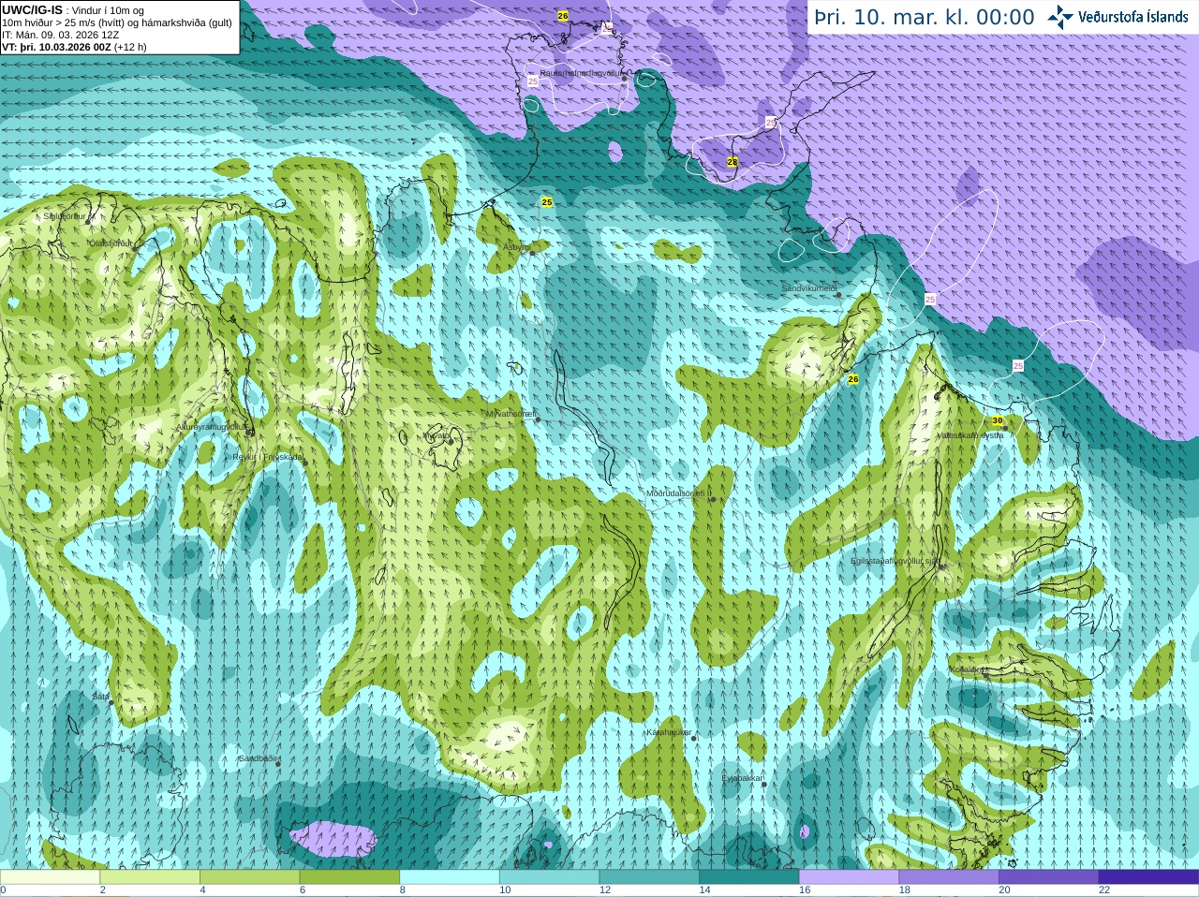Click the Egilsstaðaflugvöllur station label
This screenshot has width=1199, height=897.
click(x=894, y=561)
